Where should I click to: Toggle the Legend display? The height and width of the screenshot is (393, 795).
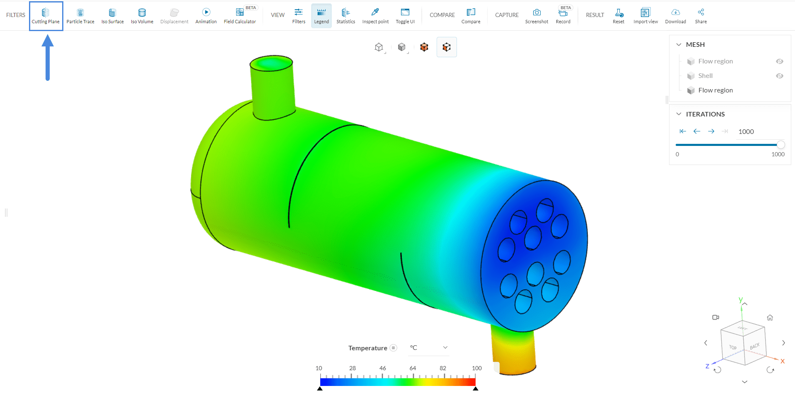click(x=321, y=16)
